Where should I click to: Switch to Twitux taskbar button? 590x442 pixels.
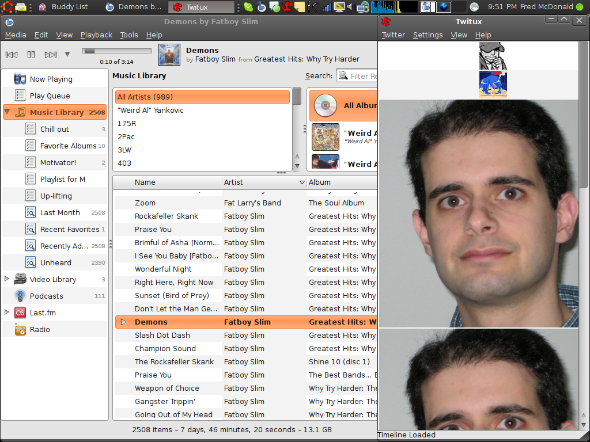[201, 7]
